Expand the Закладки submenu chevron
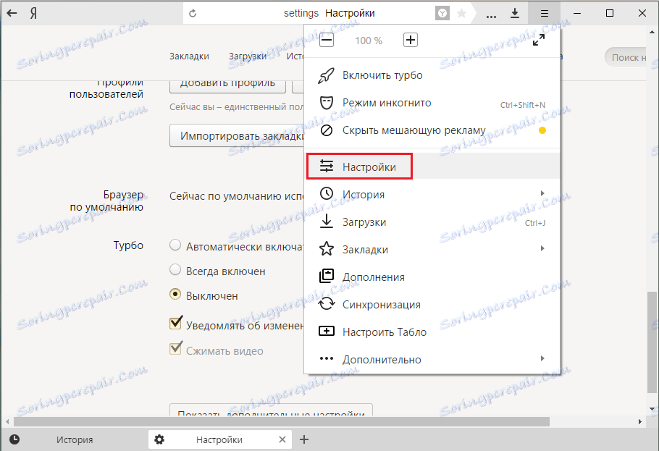Viewport: 659px width, 451px height. coord(543,249)
